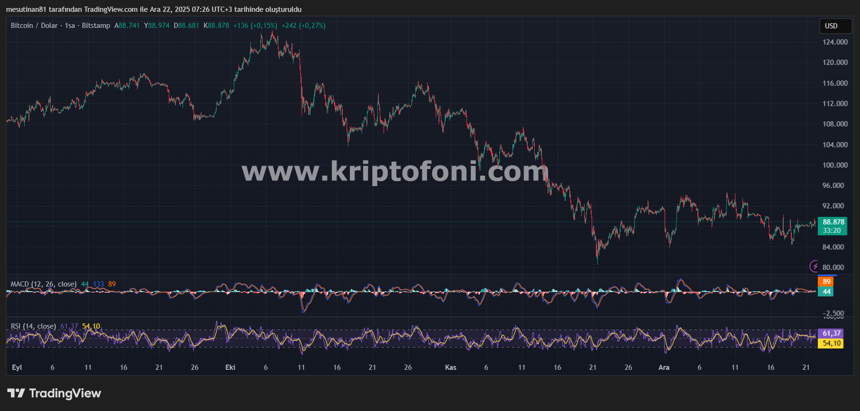Viewport: 860px width, 411px height.
Task: Click the green 44 badge on MACD scale
Action: [x=826, y=292]
